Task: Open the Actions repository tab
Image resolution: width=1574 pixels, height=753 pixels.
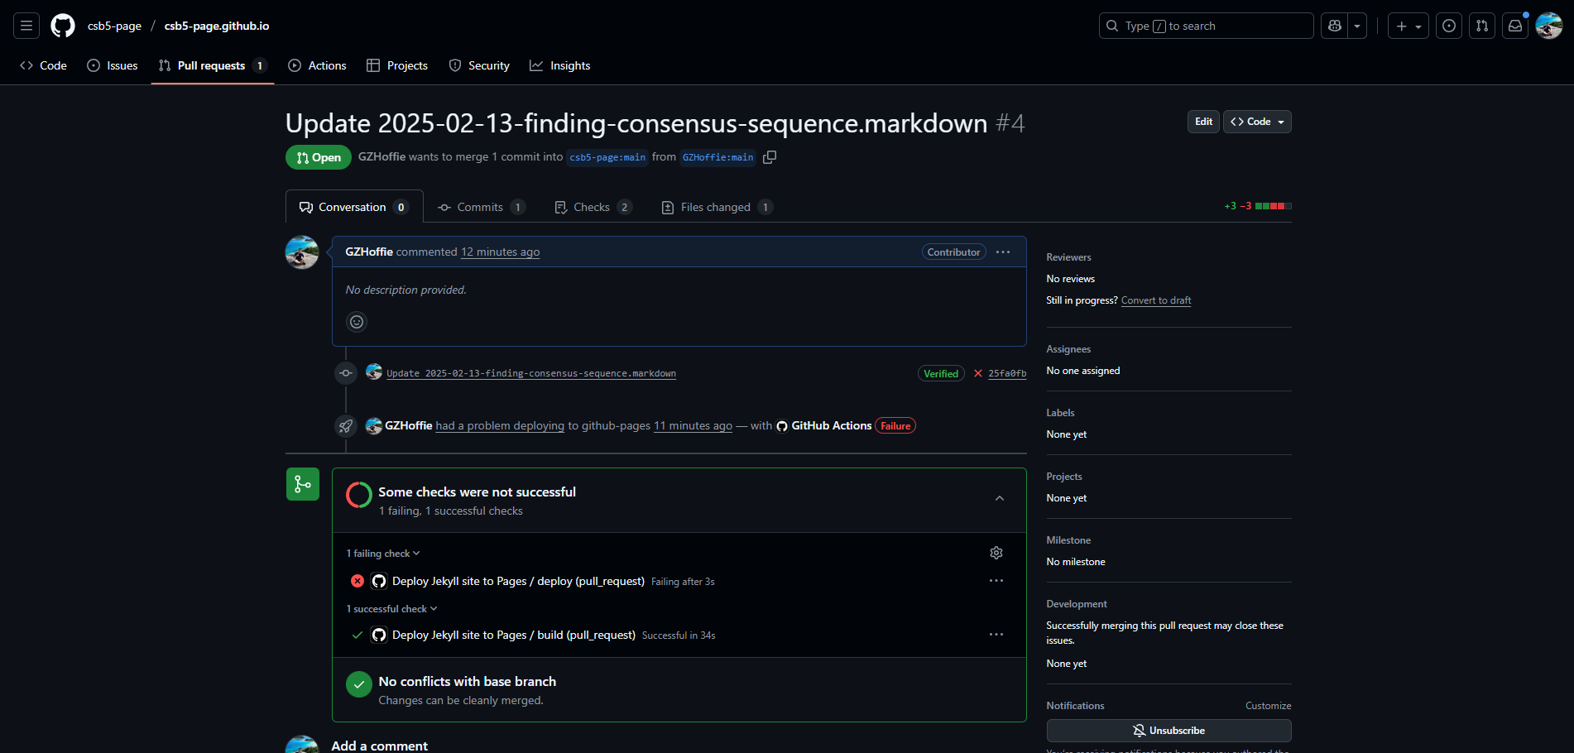Action: click(x=317, y=65)
